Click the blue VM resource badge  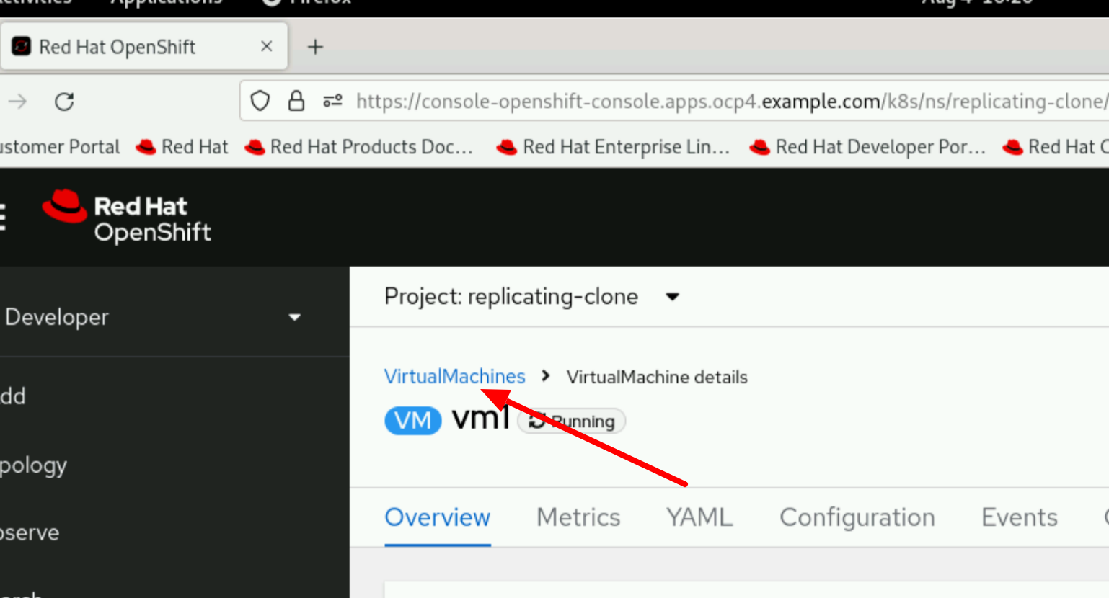412,421
